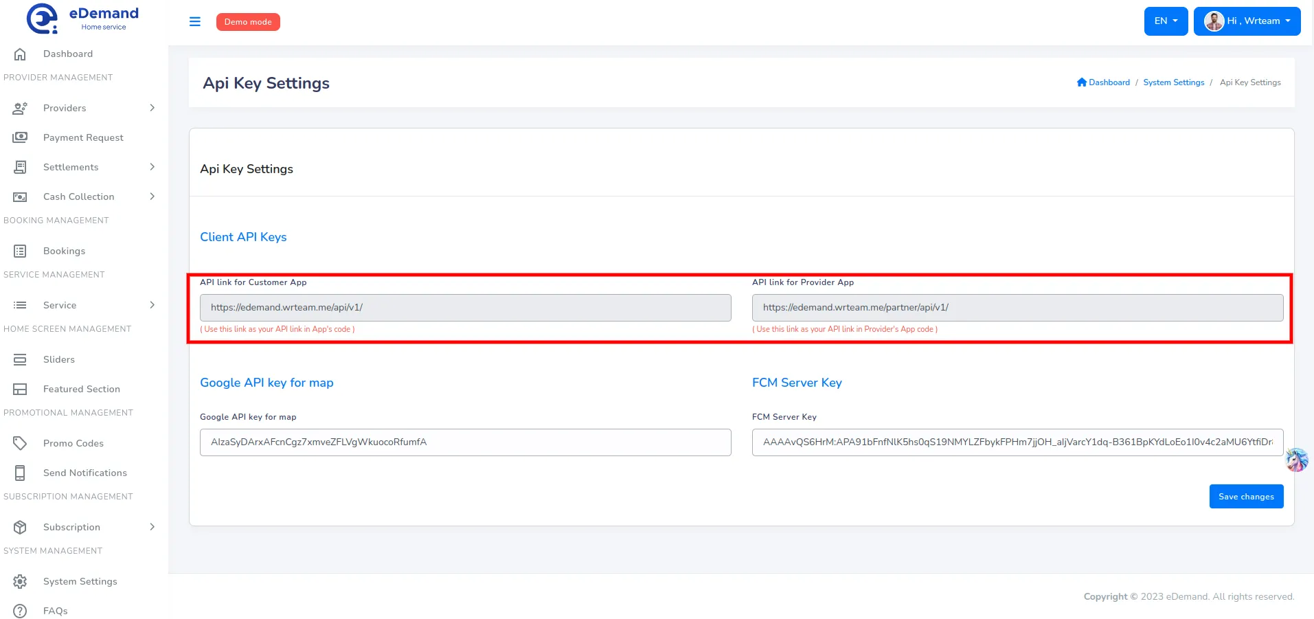The height and width of the screenshot is (619, 1314).
Task: Select Sliders in sidebar menu
Action: point(59,359)
